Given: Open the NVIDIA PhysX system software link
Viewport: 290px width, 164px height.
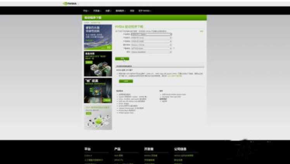Looking at the screenshot, I should click(127, 110).
